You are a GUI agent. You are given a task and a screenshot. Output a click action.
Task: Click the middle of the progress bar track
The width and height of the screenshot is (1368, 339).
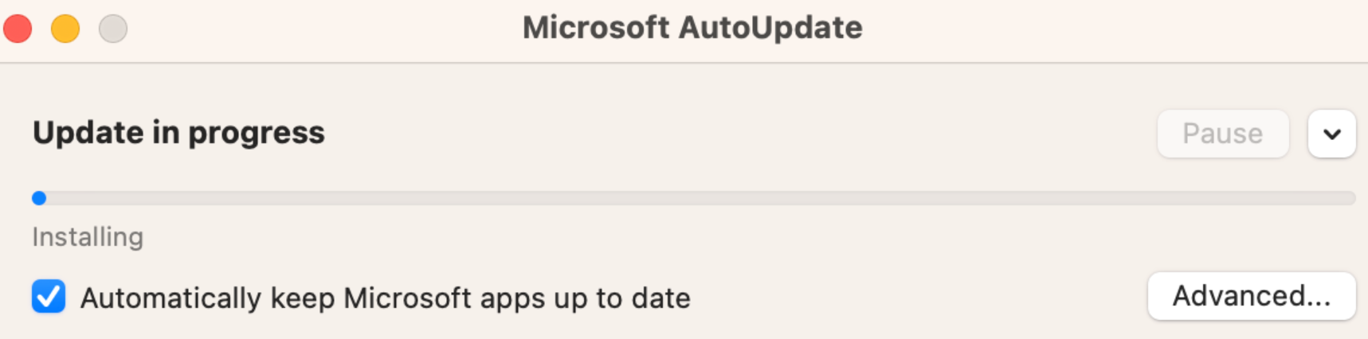tap(693, 198)
